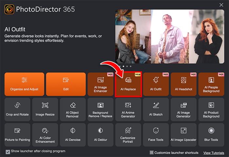Close the PhotoDirector launcher window
This screenshot has width=229, height=157.
(221, 5)
